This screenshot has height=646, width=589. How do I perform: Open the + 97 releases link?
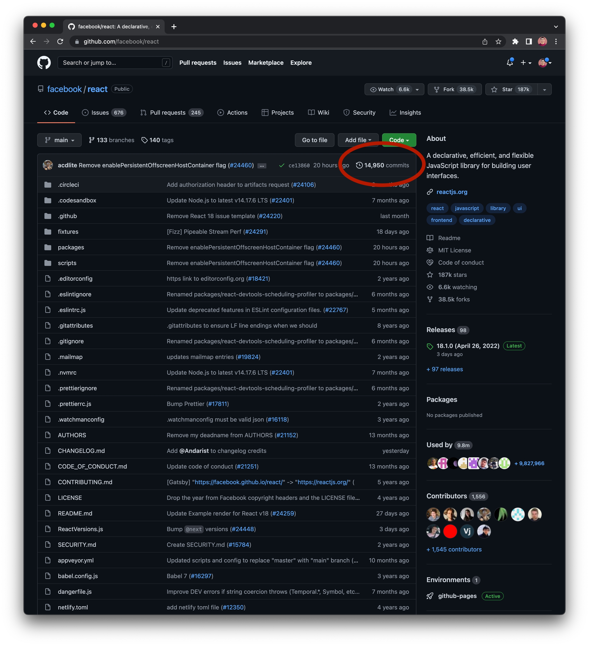(x=445, y=369)
